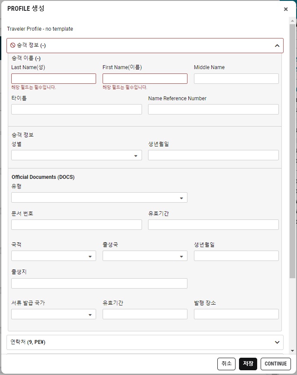Click the 생년월일 field beside 출생국
Viewport: 297px width, 375px height.
coord(236,256)
